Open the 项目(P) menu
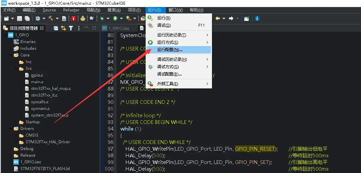The image size is (361, 173). click(134, 10)
